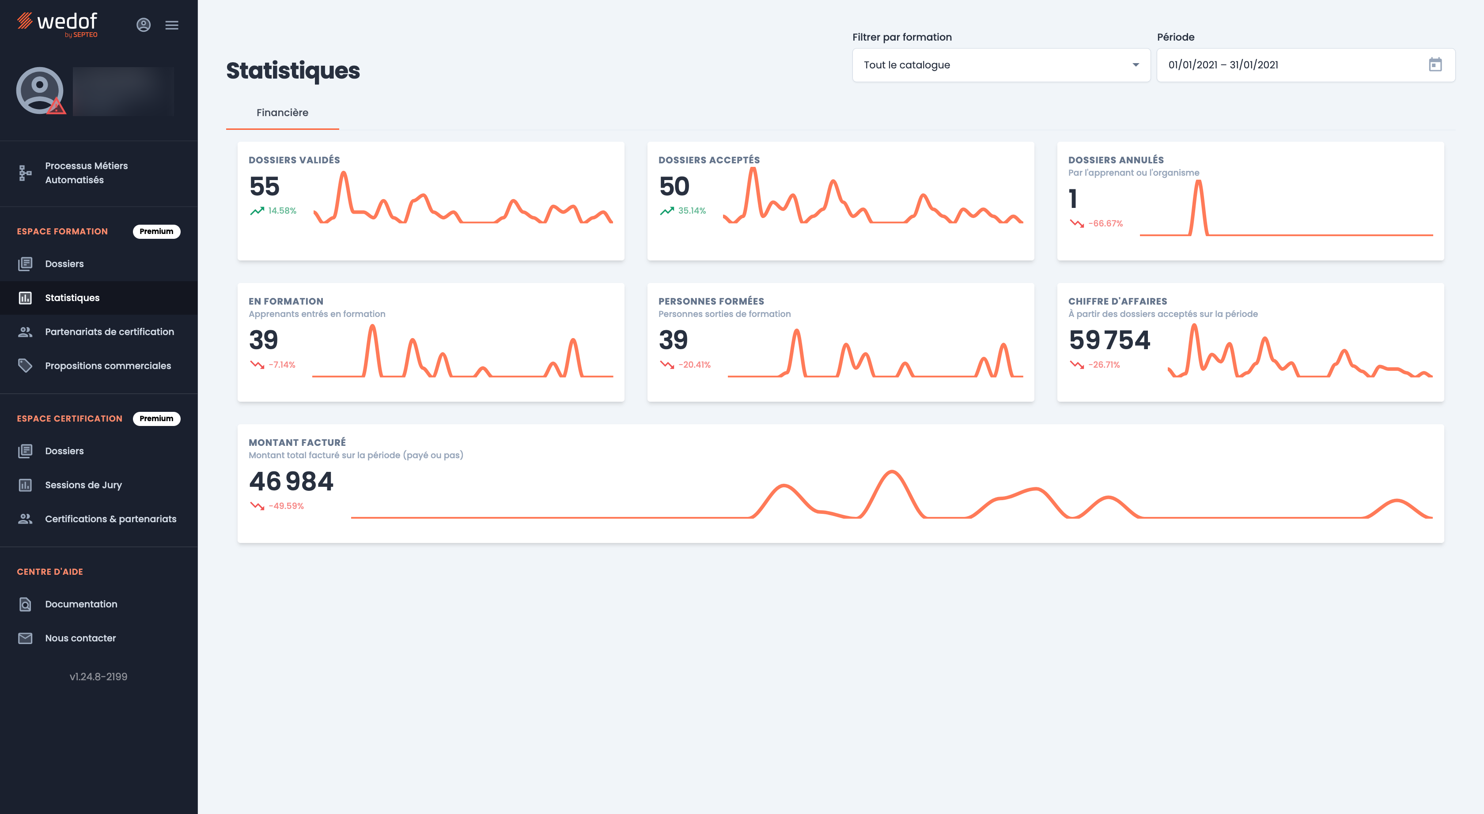1484x814 pixels.
Task: Click the Premium badge next to Espace Certification
Action: 156,418
